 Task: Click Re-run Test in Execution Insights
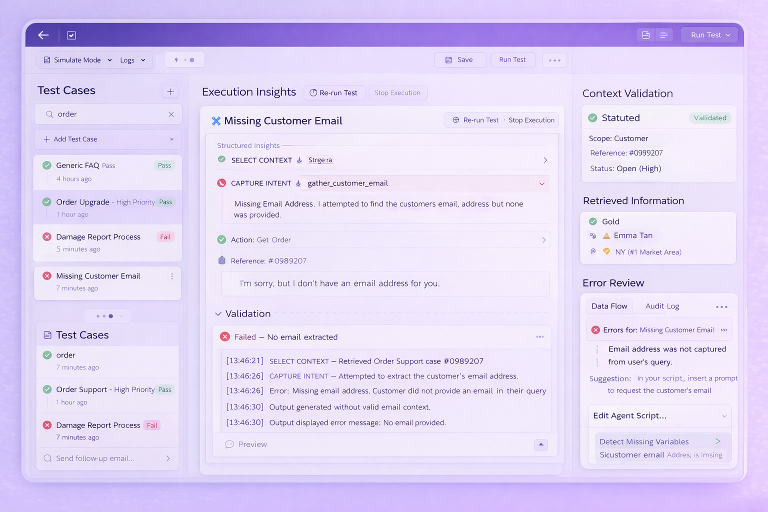click(x=334, y=92)
